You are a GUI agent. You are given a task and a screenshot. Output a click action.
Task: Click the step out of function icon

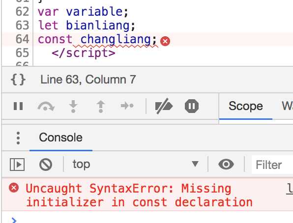coord(101,106)
